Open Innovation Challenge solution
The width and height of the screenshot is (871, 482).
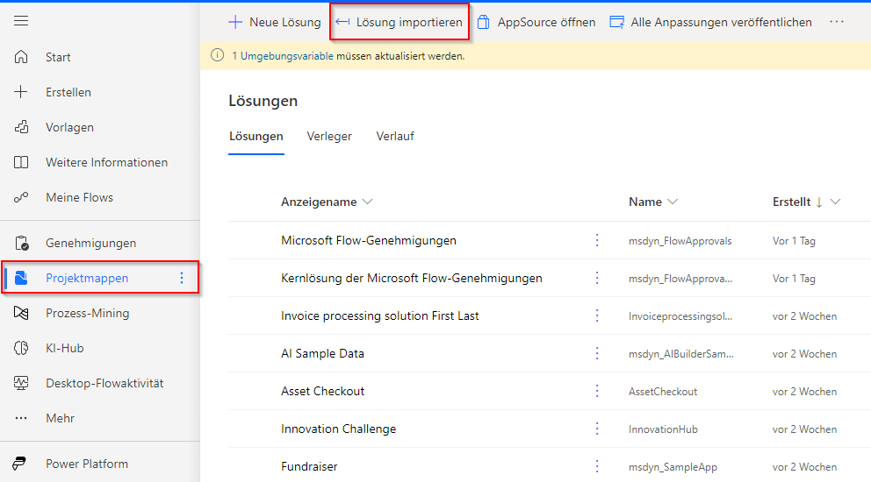(338, 429)
